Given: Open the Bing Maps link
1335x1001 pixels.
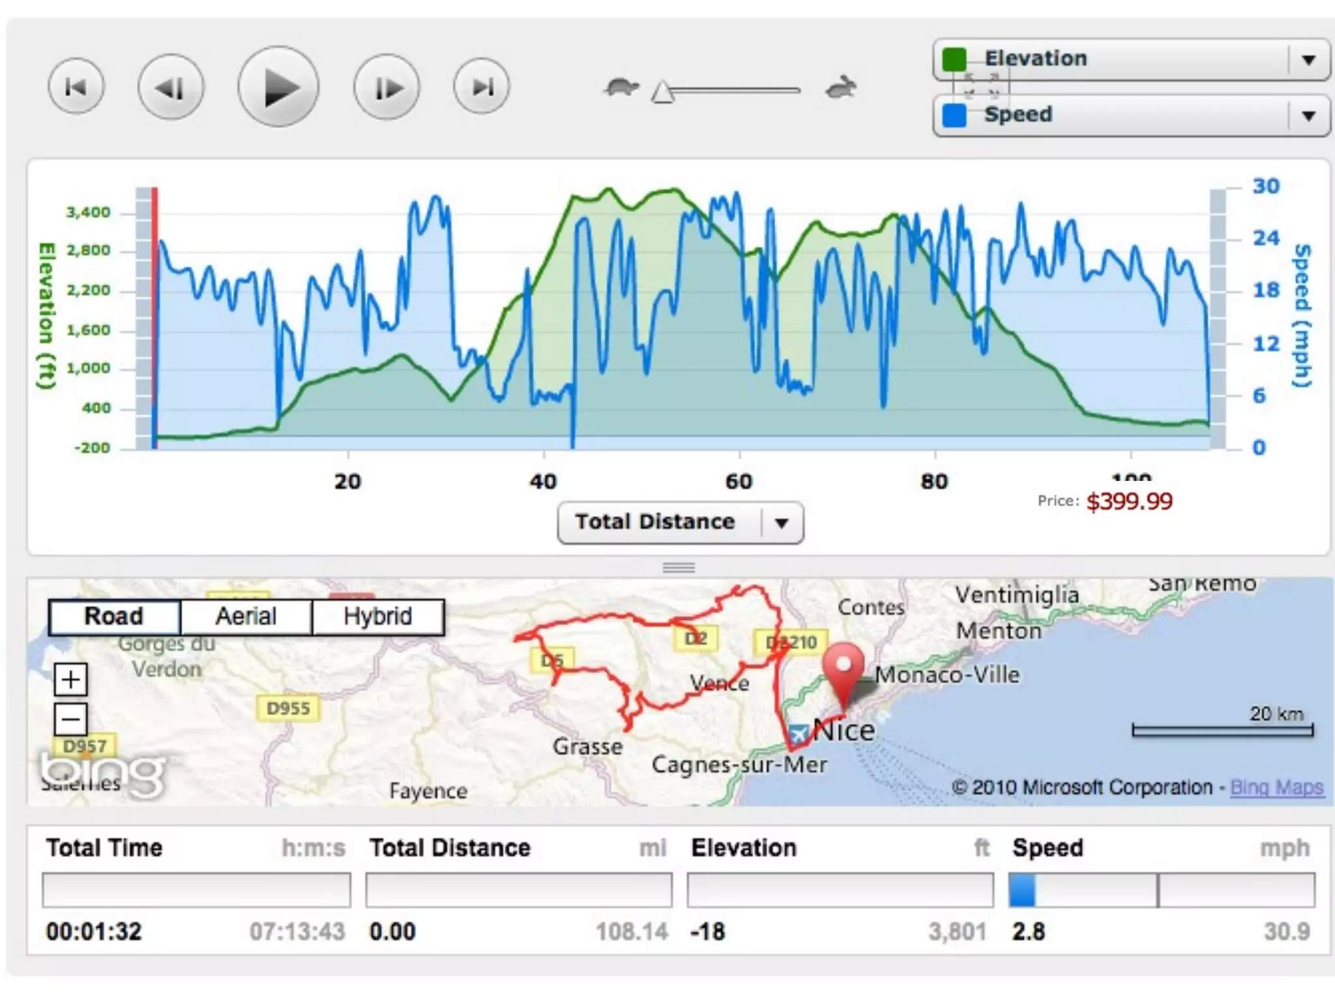Looking at the screenshot, I should pyautogui.click(x=1276, y=788).
